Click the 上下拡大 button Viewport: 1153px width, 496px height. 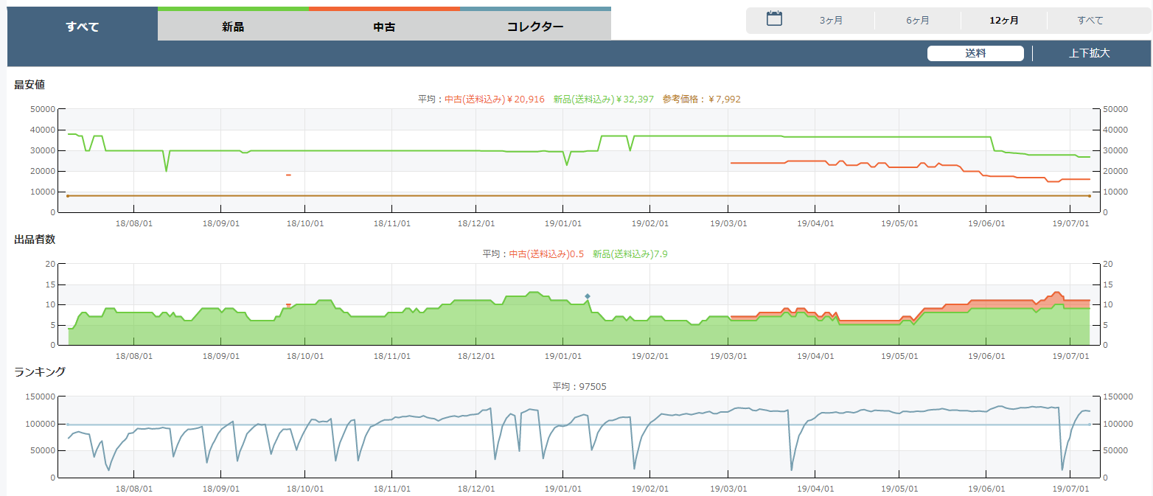1089,53
